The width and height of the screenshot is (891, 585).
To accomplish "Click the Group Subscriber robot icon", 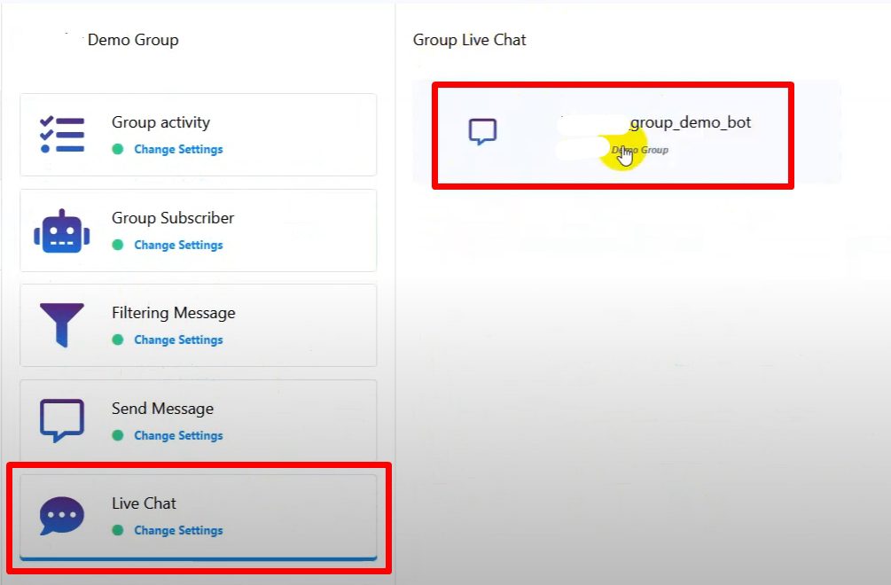I will click(62, 230).
